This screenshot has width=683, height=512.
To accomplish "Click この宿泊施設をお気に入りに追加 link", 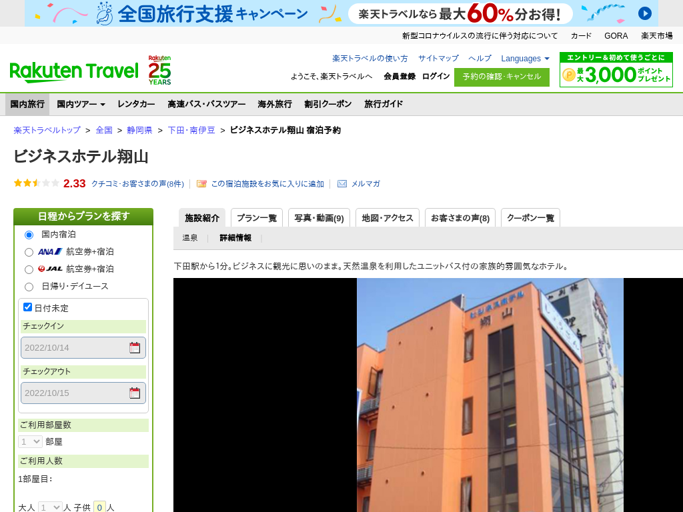I will tap(267, 184).
